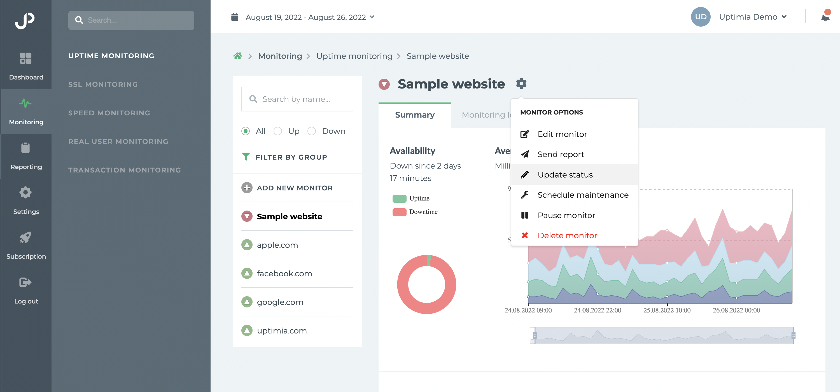Open the notifications bell
This screenshot has width=840, height=392.
tap(825, 17)
